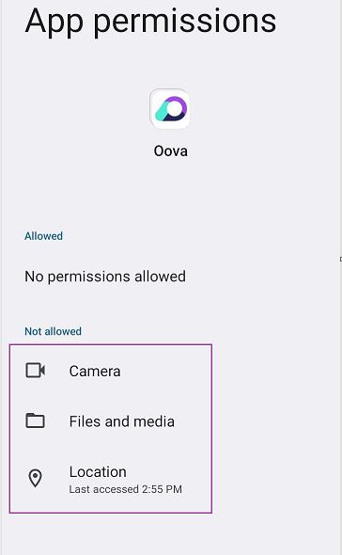Open the Location permission entry
Viewport: 342px width, 555px height.
click(x=111, y=479)
